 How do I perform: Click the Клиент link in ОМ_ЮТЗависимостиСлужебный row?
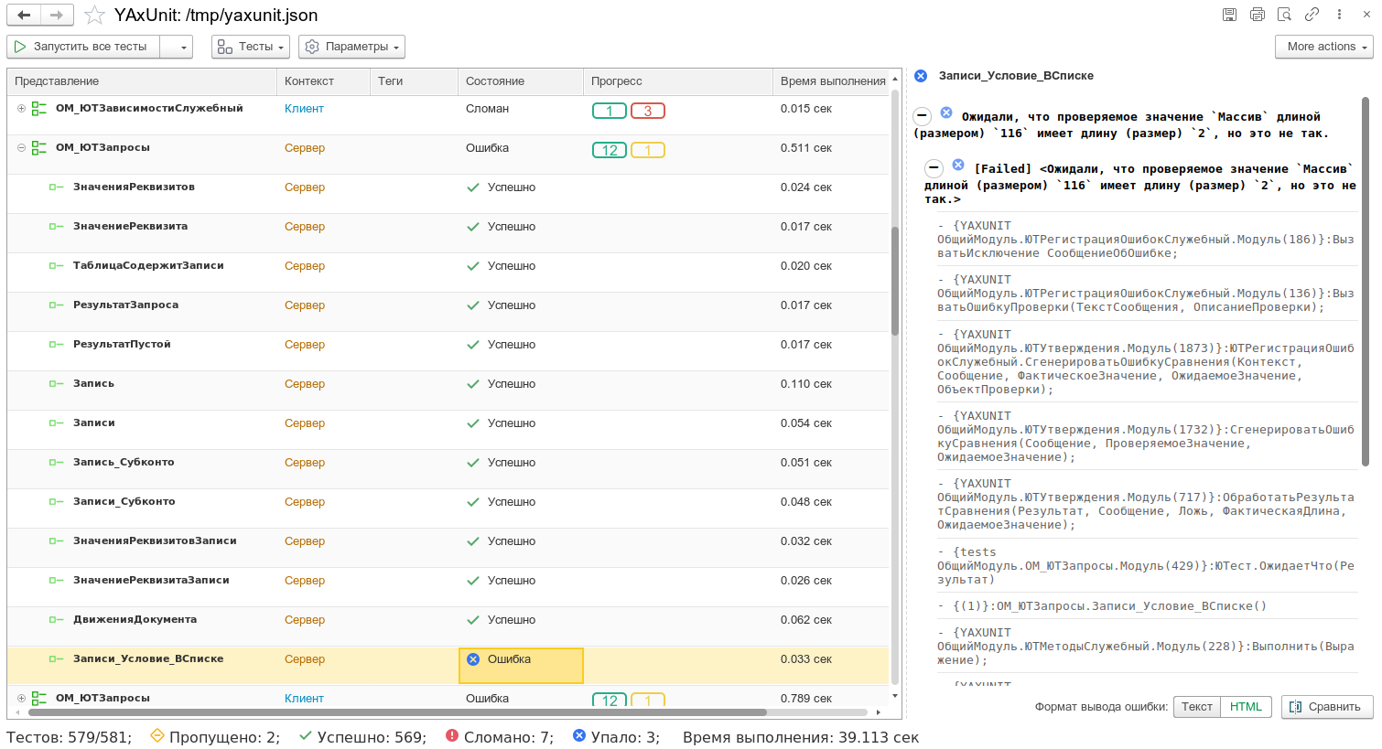304,109
